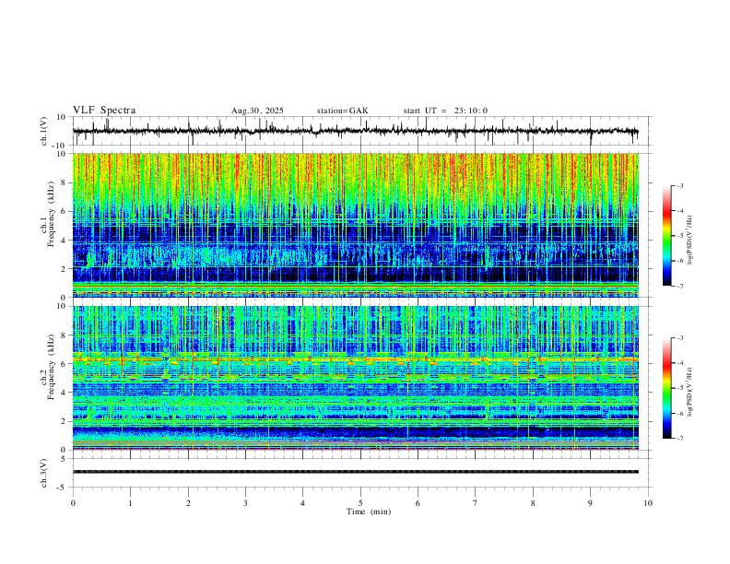Click the "-7" label on ch.1 colorbar
730x564 pixels.
(680, 286)
